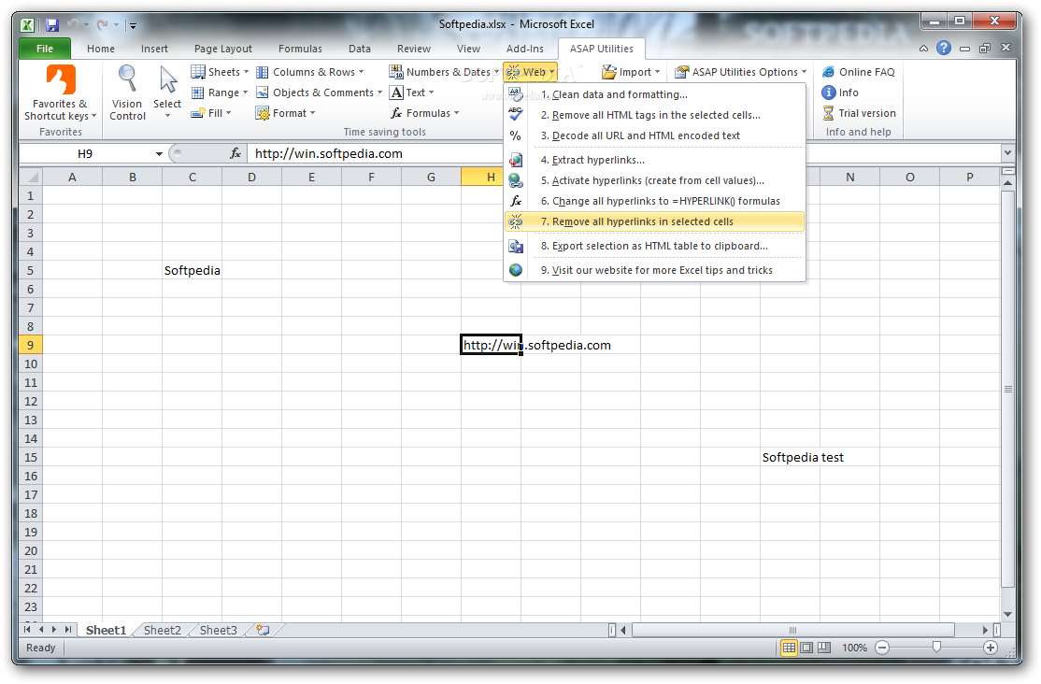Expand the Format dropdown
Viewport: 1041px width, 684px height.
point(312,113)
